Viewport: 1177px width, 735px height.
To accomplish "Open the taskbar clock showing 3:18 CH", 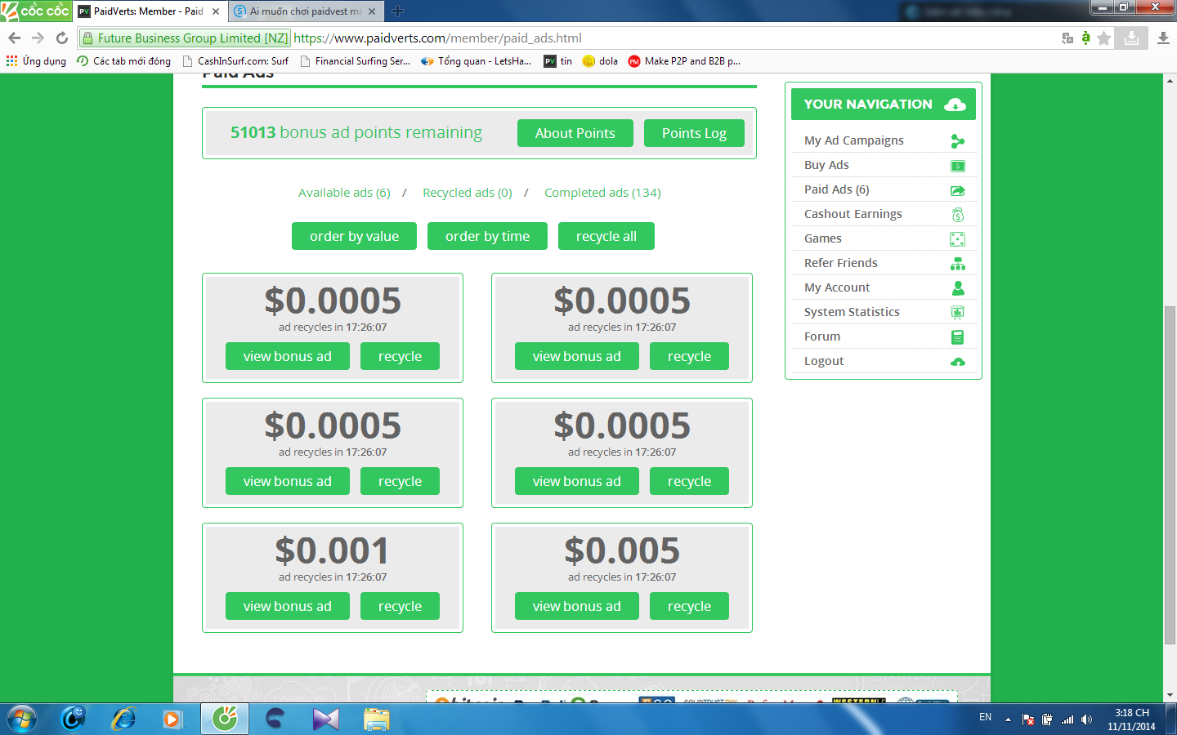I will pyautogui.click(x=1132, y=719).
